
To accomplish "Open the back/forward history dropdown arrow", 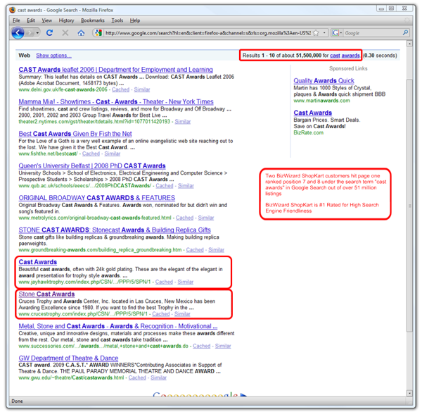I will [37, 33].
